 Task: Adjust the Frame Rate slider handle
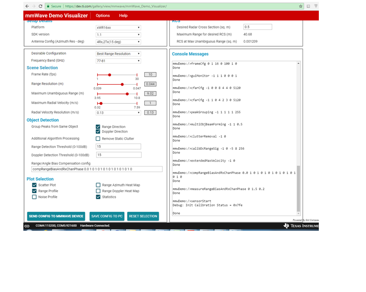[110, 75]
